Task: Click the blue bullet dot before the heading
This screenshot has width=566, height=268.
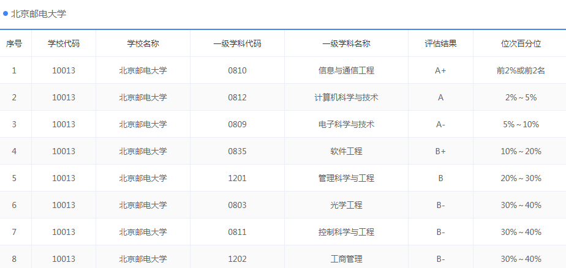Action: click(x=6, y=13)
